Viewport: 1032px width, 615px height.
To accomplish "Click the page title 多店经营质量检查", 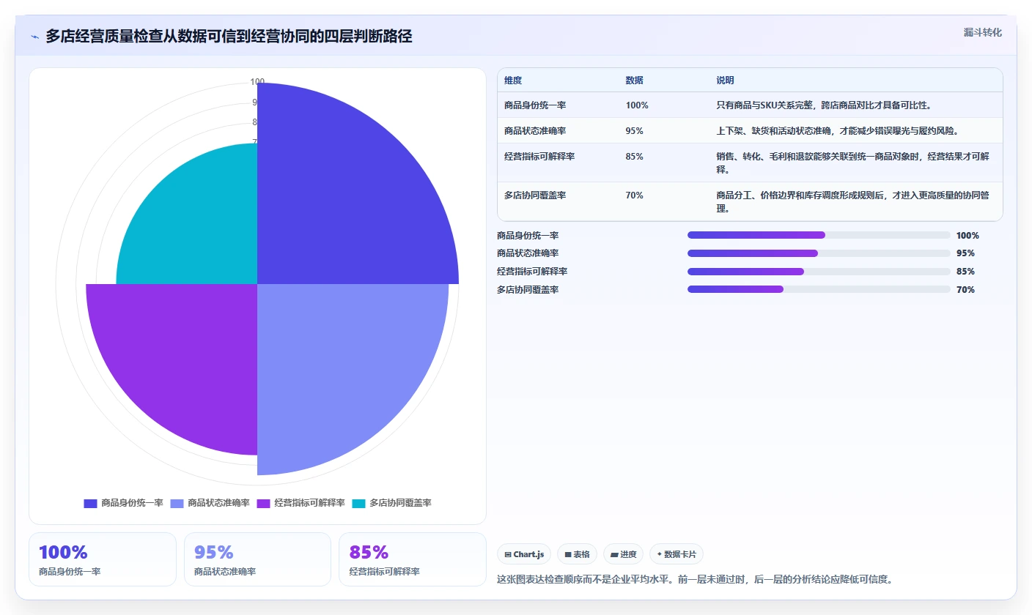I will (x=229, y=37).
